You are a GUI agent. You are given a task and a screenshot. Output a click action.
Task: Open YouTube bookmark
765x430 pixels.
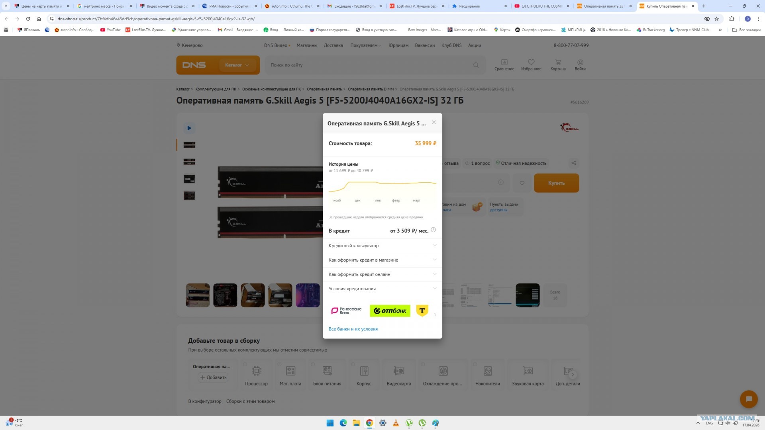tap(110, 30)
